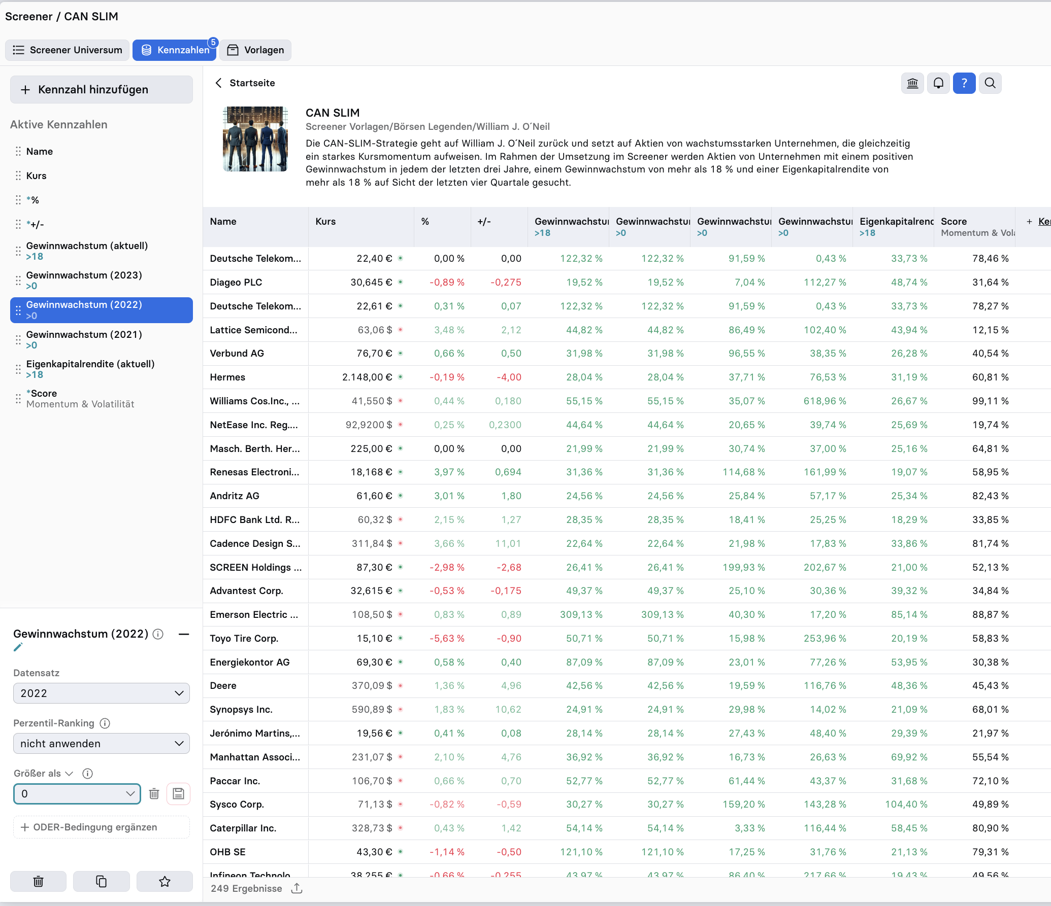
Task: Select Gewinnwachstum (aktuell) metric in sidebar
Action: [102, 251]
